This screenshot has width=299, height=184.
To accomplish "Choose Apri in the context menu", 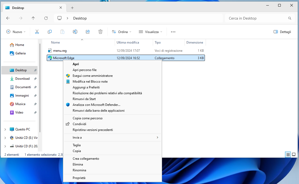I will [x=113, y=64].
